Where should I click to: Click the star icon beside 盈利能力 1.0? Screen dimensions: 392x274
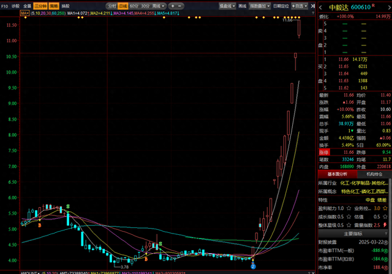pos(349,208)
